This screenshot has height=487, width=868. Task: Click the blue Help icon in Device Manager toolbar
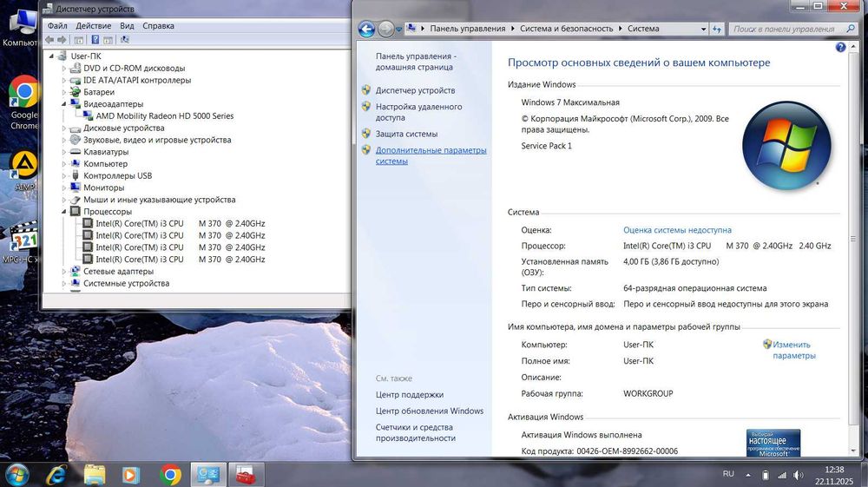click(95, 40)
